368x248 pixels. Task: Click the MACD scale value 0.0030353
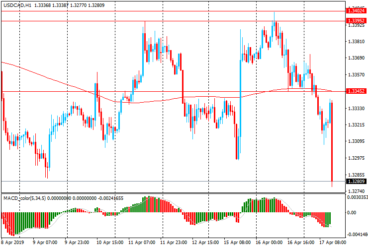click(x=357, y=197)
